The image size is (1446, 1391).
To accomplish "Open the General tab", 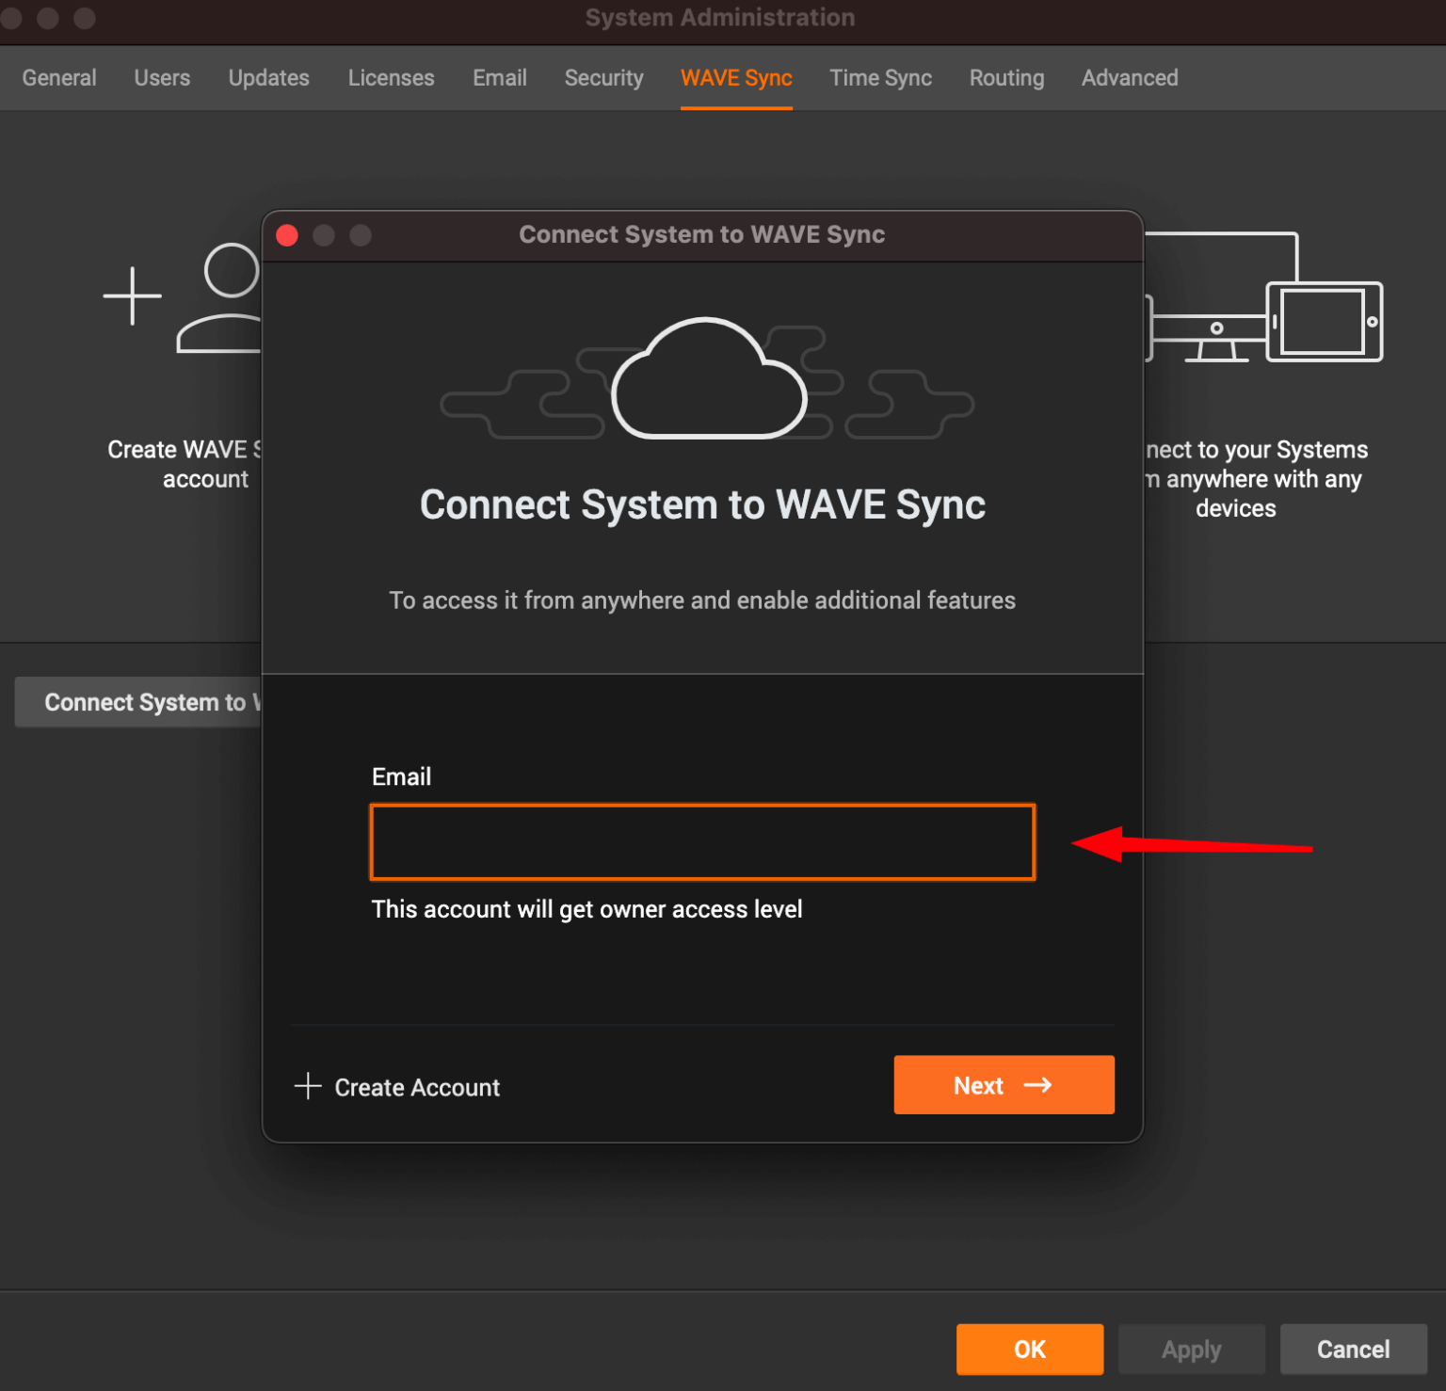I will pyautogui.click(x=59, y=78).
